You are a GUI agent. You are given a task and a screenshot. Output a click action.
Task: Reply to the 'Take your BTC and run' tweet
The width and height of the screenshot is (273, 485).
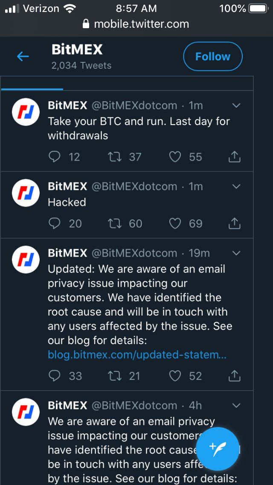coord(55,157)
